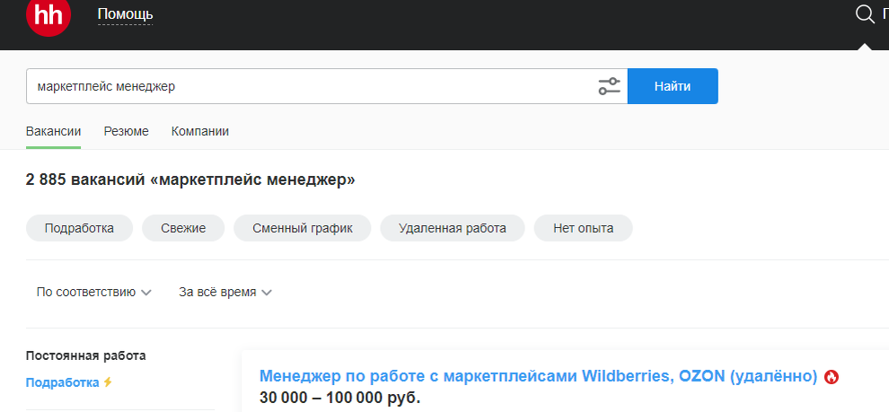
Task: Open advanced search filters icon
Action: (610, 86)
